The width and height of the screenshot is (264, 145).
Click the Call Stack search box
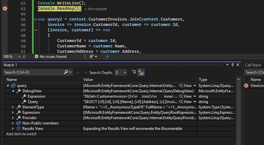pyautogui.click(x=255, y=72)
